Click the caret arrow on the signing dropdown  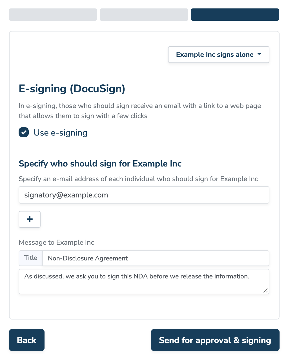point(260,54)
